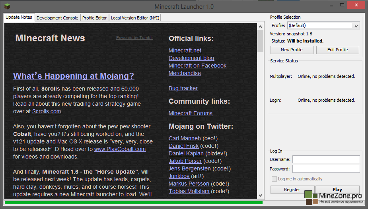This screenshot has width=368, height=209.
Task: Maximize the launcher window
Action: click(336, 6)
